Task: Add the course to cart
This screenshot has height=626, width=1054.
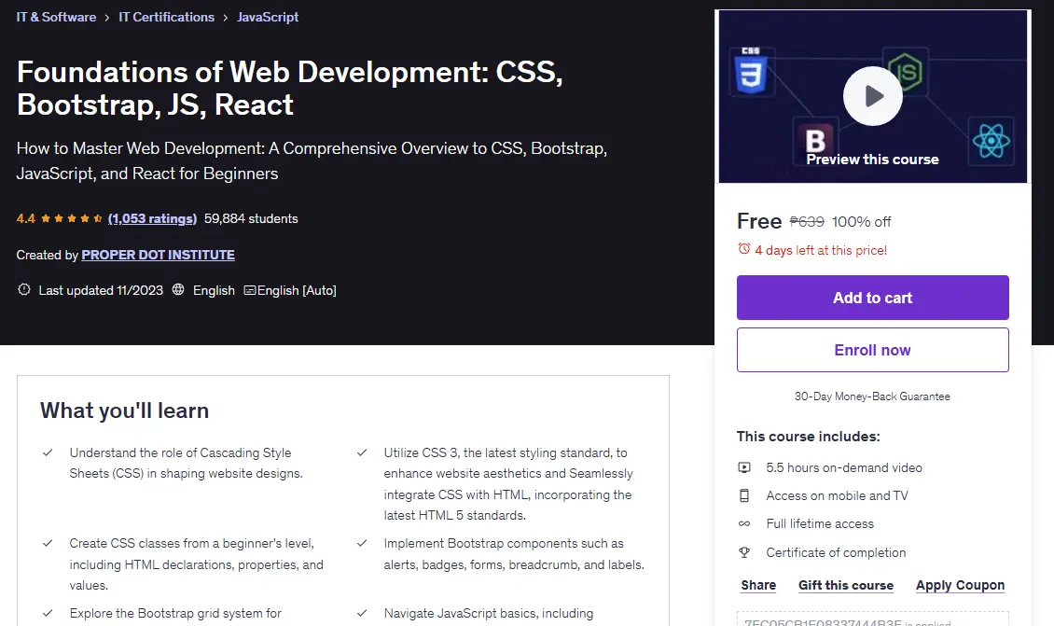Action: [x=872, y=298]
